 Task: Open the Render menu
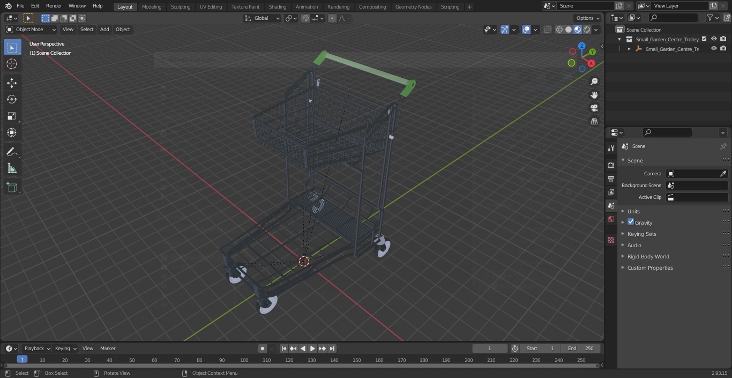[x=54, y=6]
